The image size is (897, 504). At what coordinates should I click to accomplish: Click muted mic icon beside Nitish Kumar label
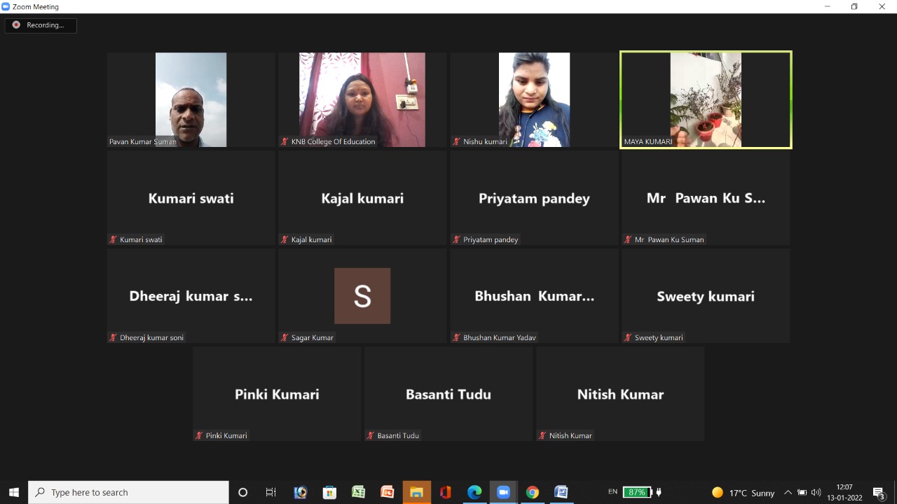click(542, 435)
